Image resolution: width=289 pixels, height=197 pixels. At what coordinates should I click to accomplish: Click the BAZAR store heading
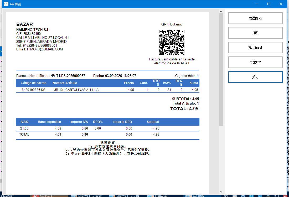tap(24, 24)
